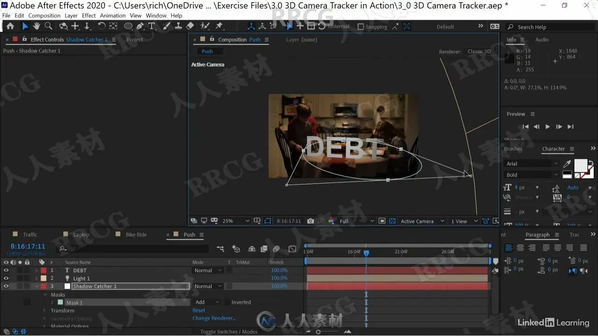This screenshot has height=336, width=598.
Task: Select the Selection arrow tool
Action: point(25,27)
